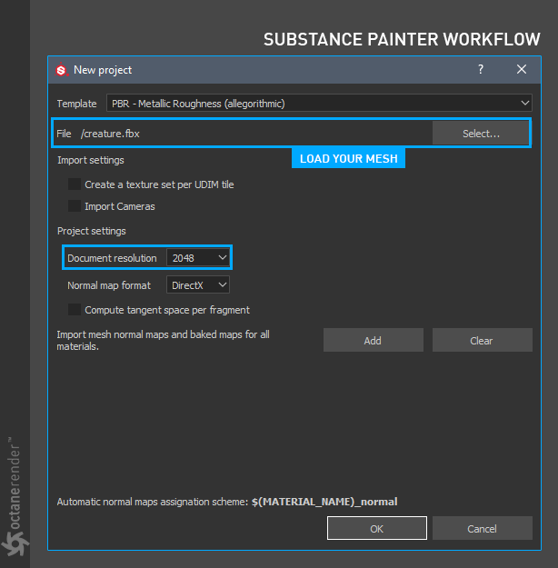Click the Substance Painter logo icon
Viewport: 558px width, 568px height.
click(x=61, y=70)
